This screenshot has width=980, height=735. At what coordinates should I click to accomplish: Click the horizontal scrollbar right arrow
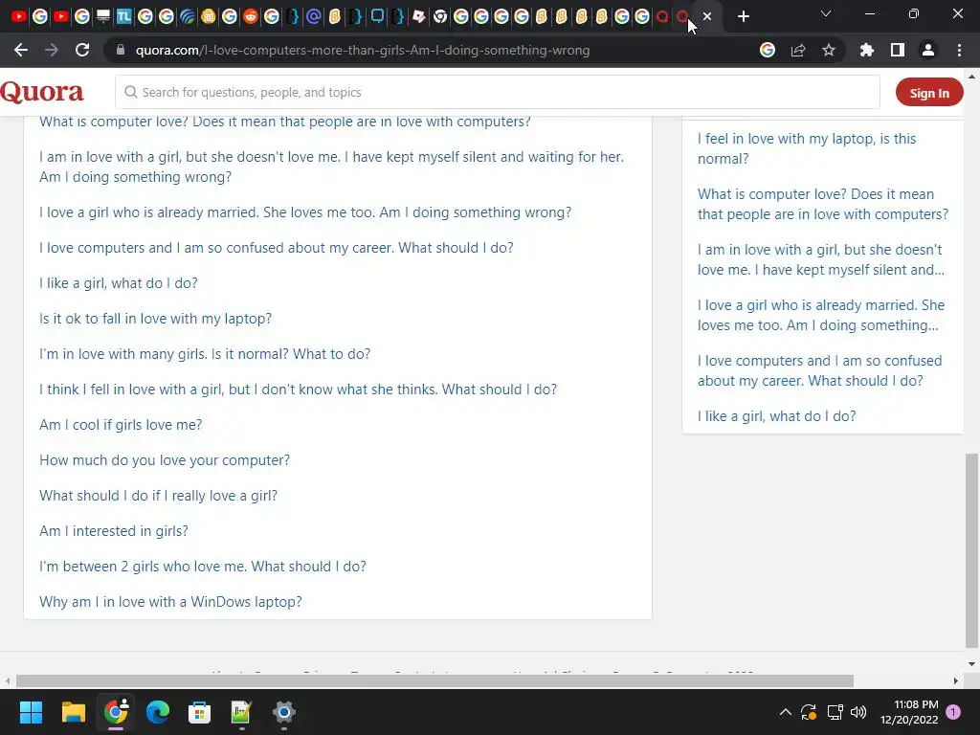(956, 680)
